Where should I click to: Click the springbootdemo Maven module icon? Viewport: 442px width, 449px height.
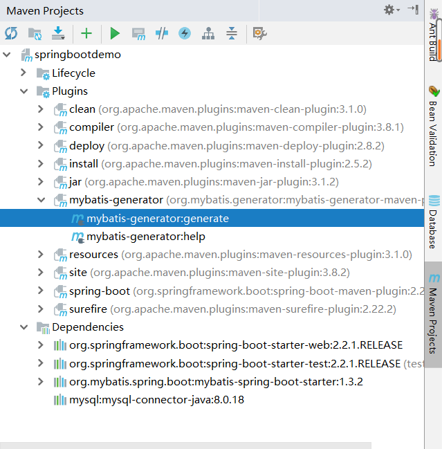click(26, 55)
